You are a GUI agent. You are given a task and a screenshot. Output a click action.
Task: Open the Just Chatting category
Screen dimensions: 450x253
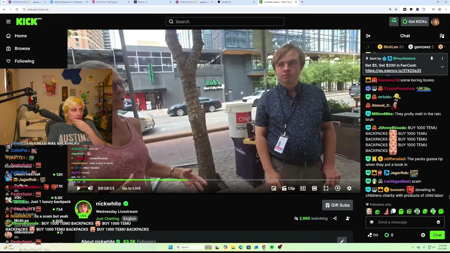(108, 219)
